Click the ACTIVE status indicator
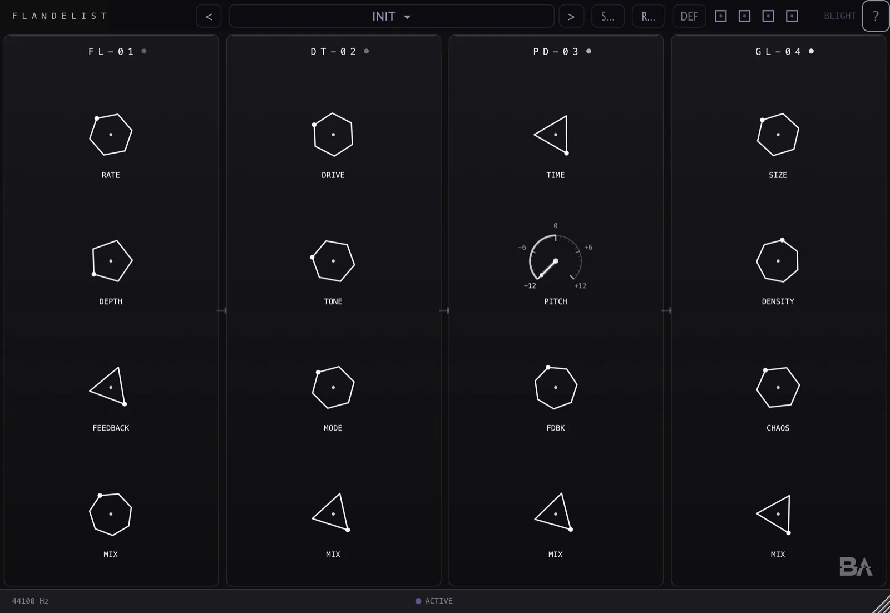 434,601
